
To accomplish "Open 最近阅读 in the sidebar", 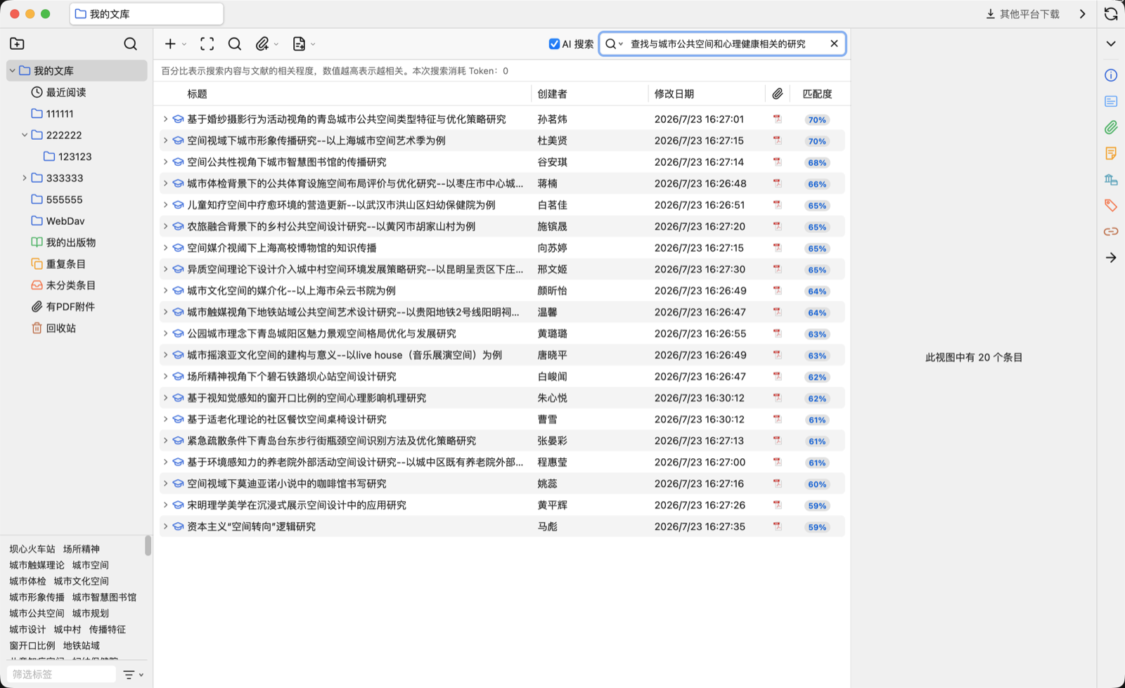I will (66, 92).
